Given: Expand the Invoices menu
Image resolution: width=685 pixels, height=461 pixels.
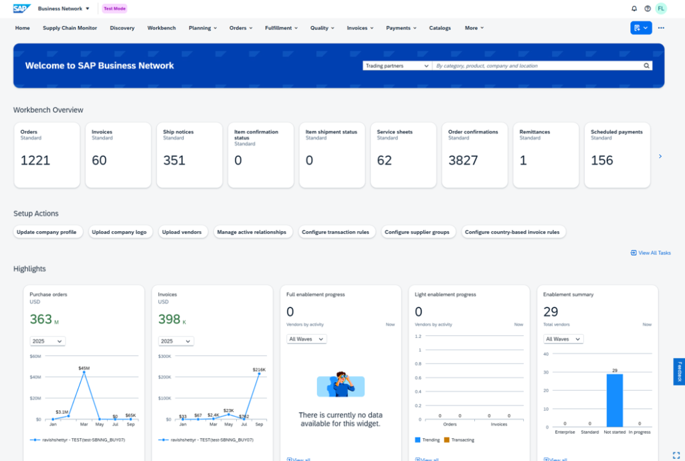Looking at the screenshot, I should (x=361, y=28).
